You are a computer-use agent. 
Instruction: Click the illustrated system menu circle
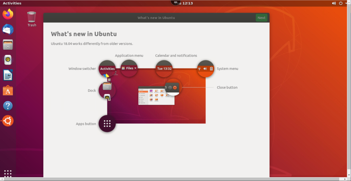click(206, 68)
